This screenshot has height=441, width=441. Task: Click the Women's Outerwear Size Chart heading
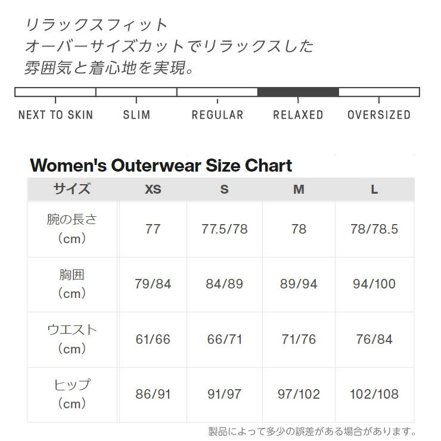coord(161,165)
